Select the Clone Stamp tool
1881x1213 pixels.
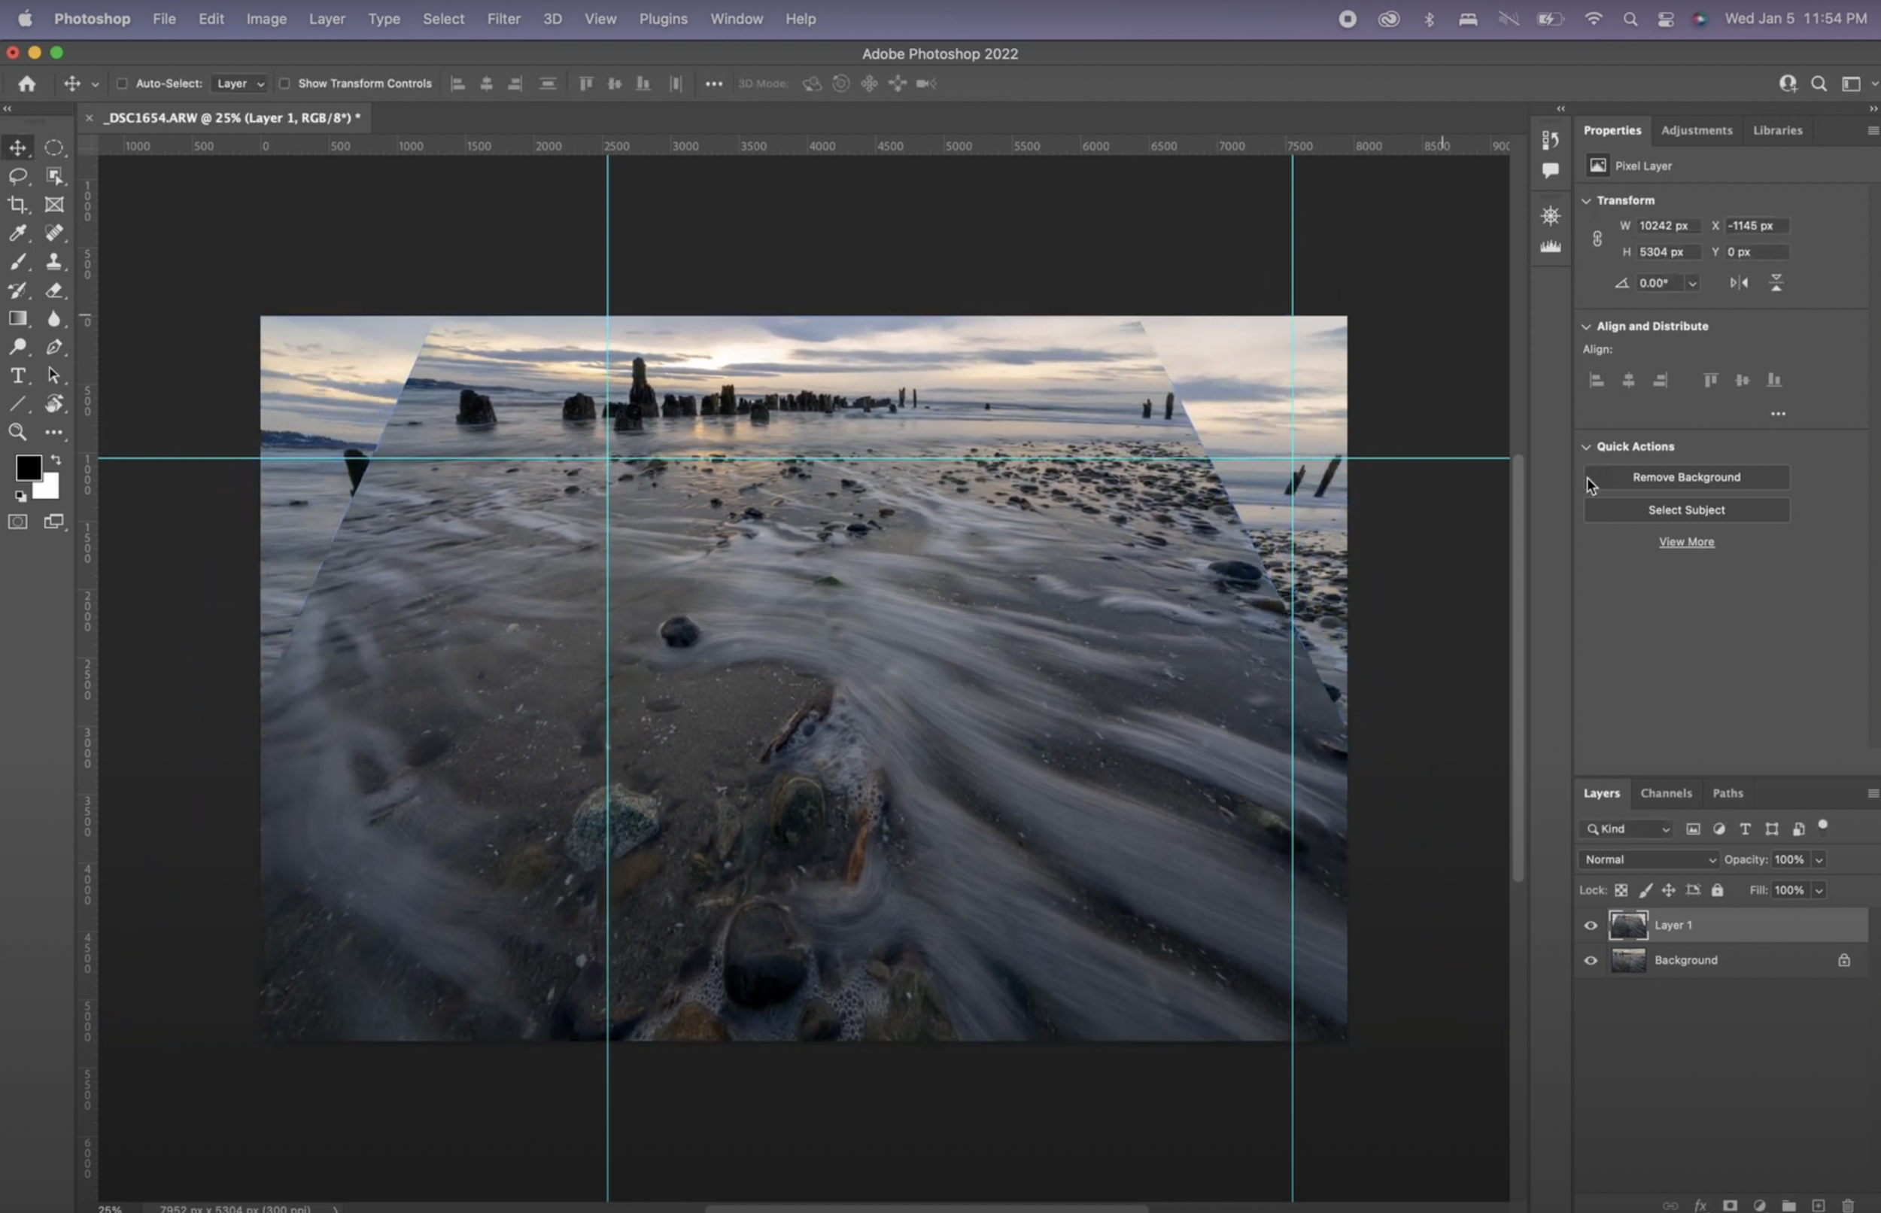click(x=53, y=262)
